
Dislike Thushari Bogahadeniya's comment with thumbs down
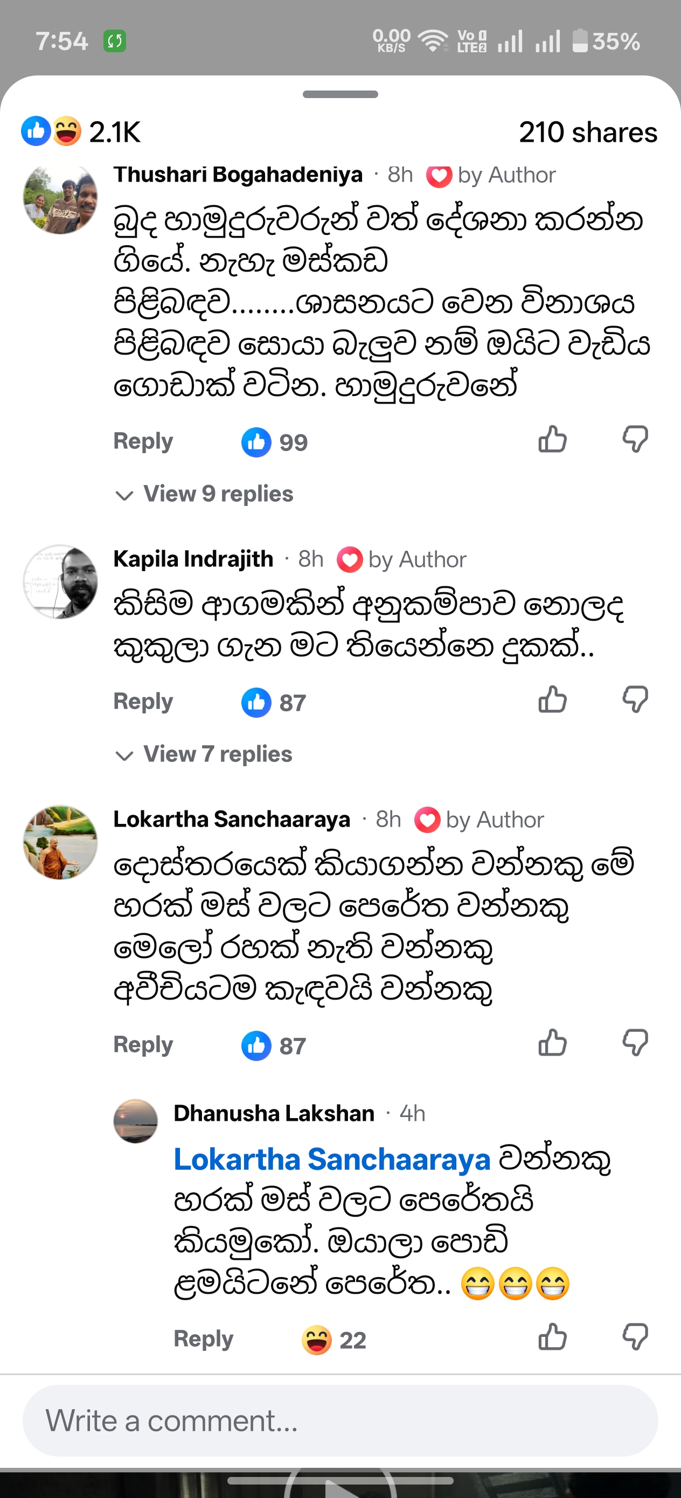pos(635,439)
